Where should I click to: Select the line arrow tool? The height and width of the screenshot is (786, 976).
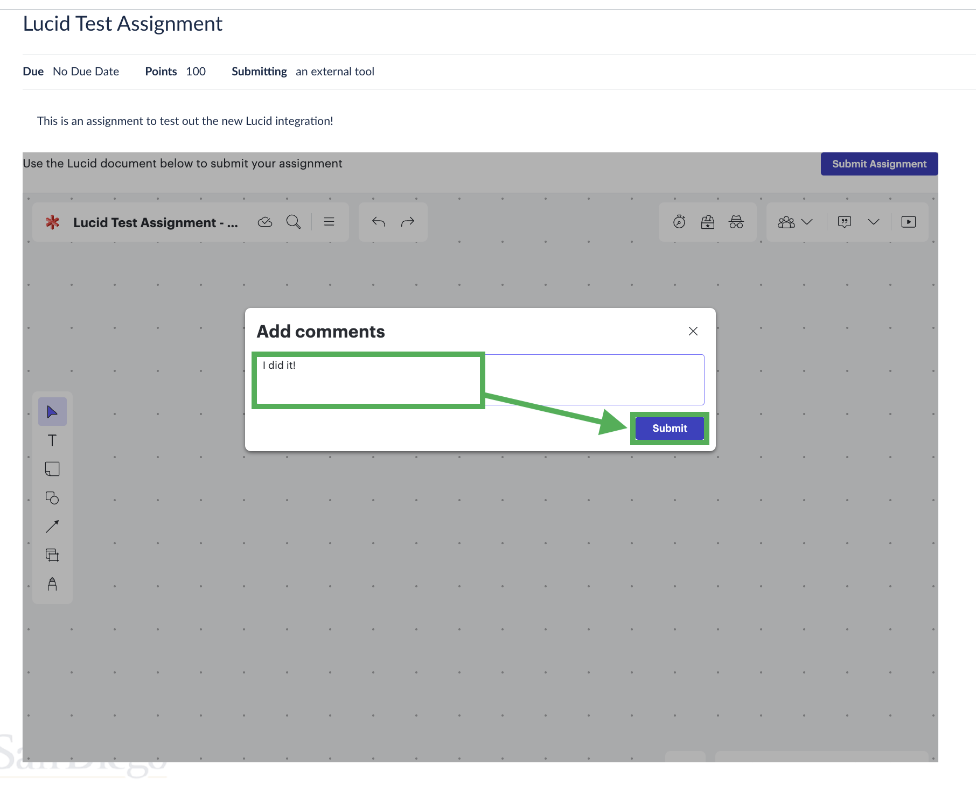[52, 527]
